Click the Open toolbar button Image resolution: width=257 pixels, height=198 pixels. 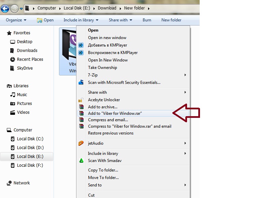pos(45,20)
